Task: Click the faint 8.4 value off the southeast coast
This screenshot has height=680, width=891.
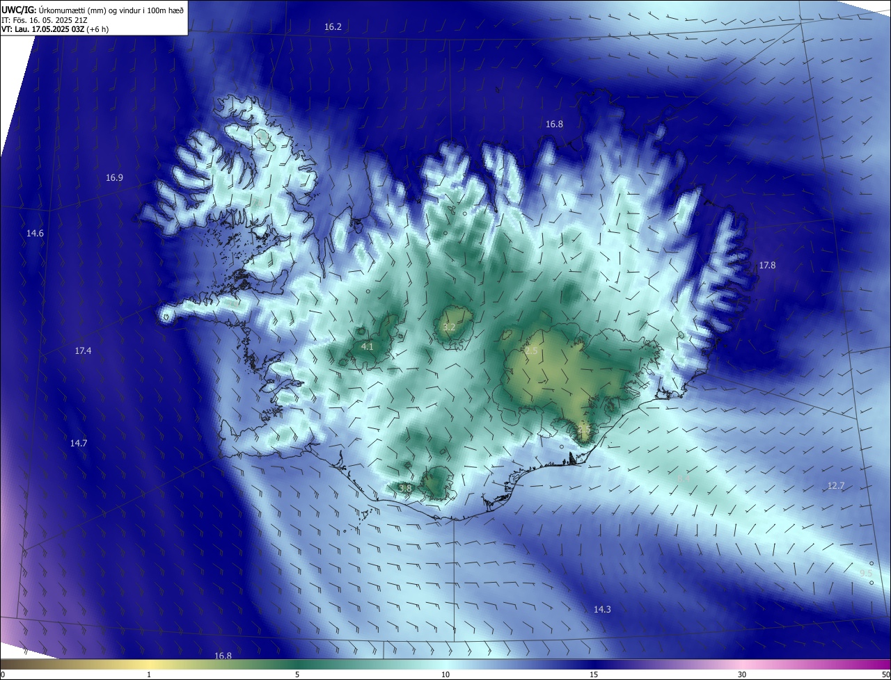Action: 684,478
